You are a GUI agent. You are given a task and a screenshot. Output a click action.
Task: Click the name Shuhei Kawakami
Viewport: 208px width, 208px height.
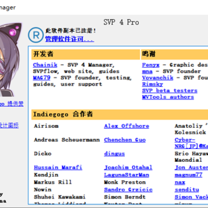(x=60, y=197)
